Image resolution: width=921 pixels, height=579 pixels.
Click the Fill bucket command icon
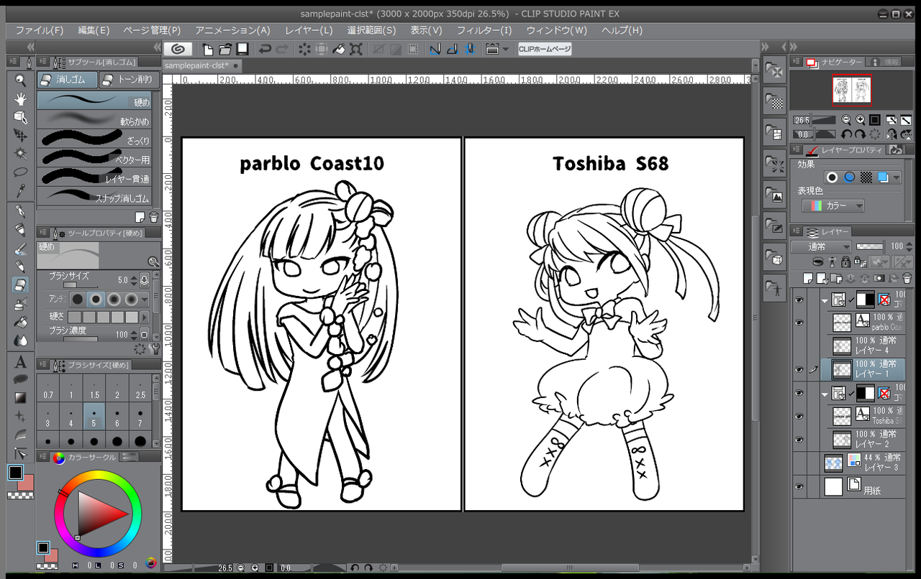pos(339,49)
